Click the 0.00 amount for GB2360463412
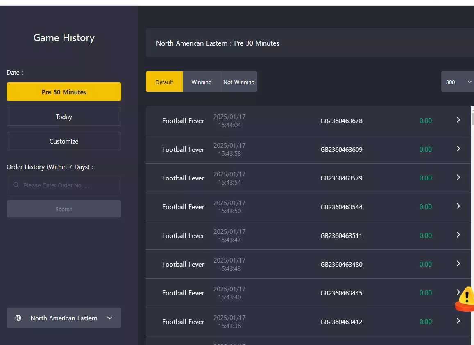Screen dimensions: 474x345 point(425,322)
